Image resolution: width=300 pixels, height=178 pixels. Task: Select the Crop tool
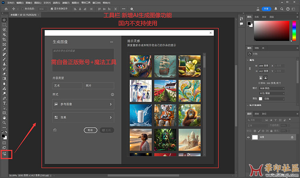4,40
